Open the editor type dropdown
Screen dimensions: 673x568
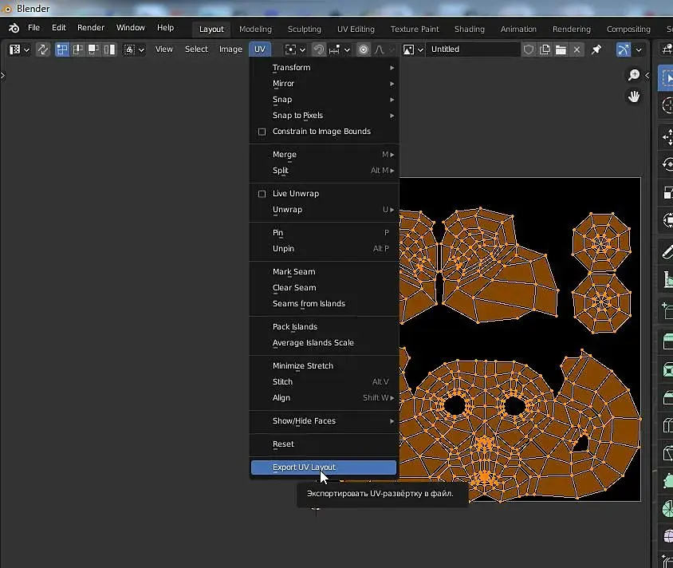coord(19,49)
